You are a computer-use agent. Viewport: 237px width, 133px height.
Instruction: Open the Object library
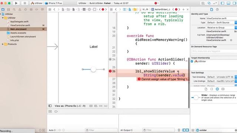[x=217, y=89]
